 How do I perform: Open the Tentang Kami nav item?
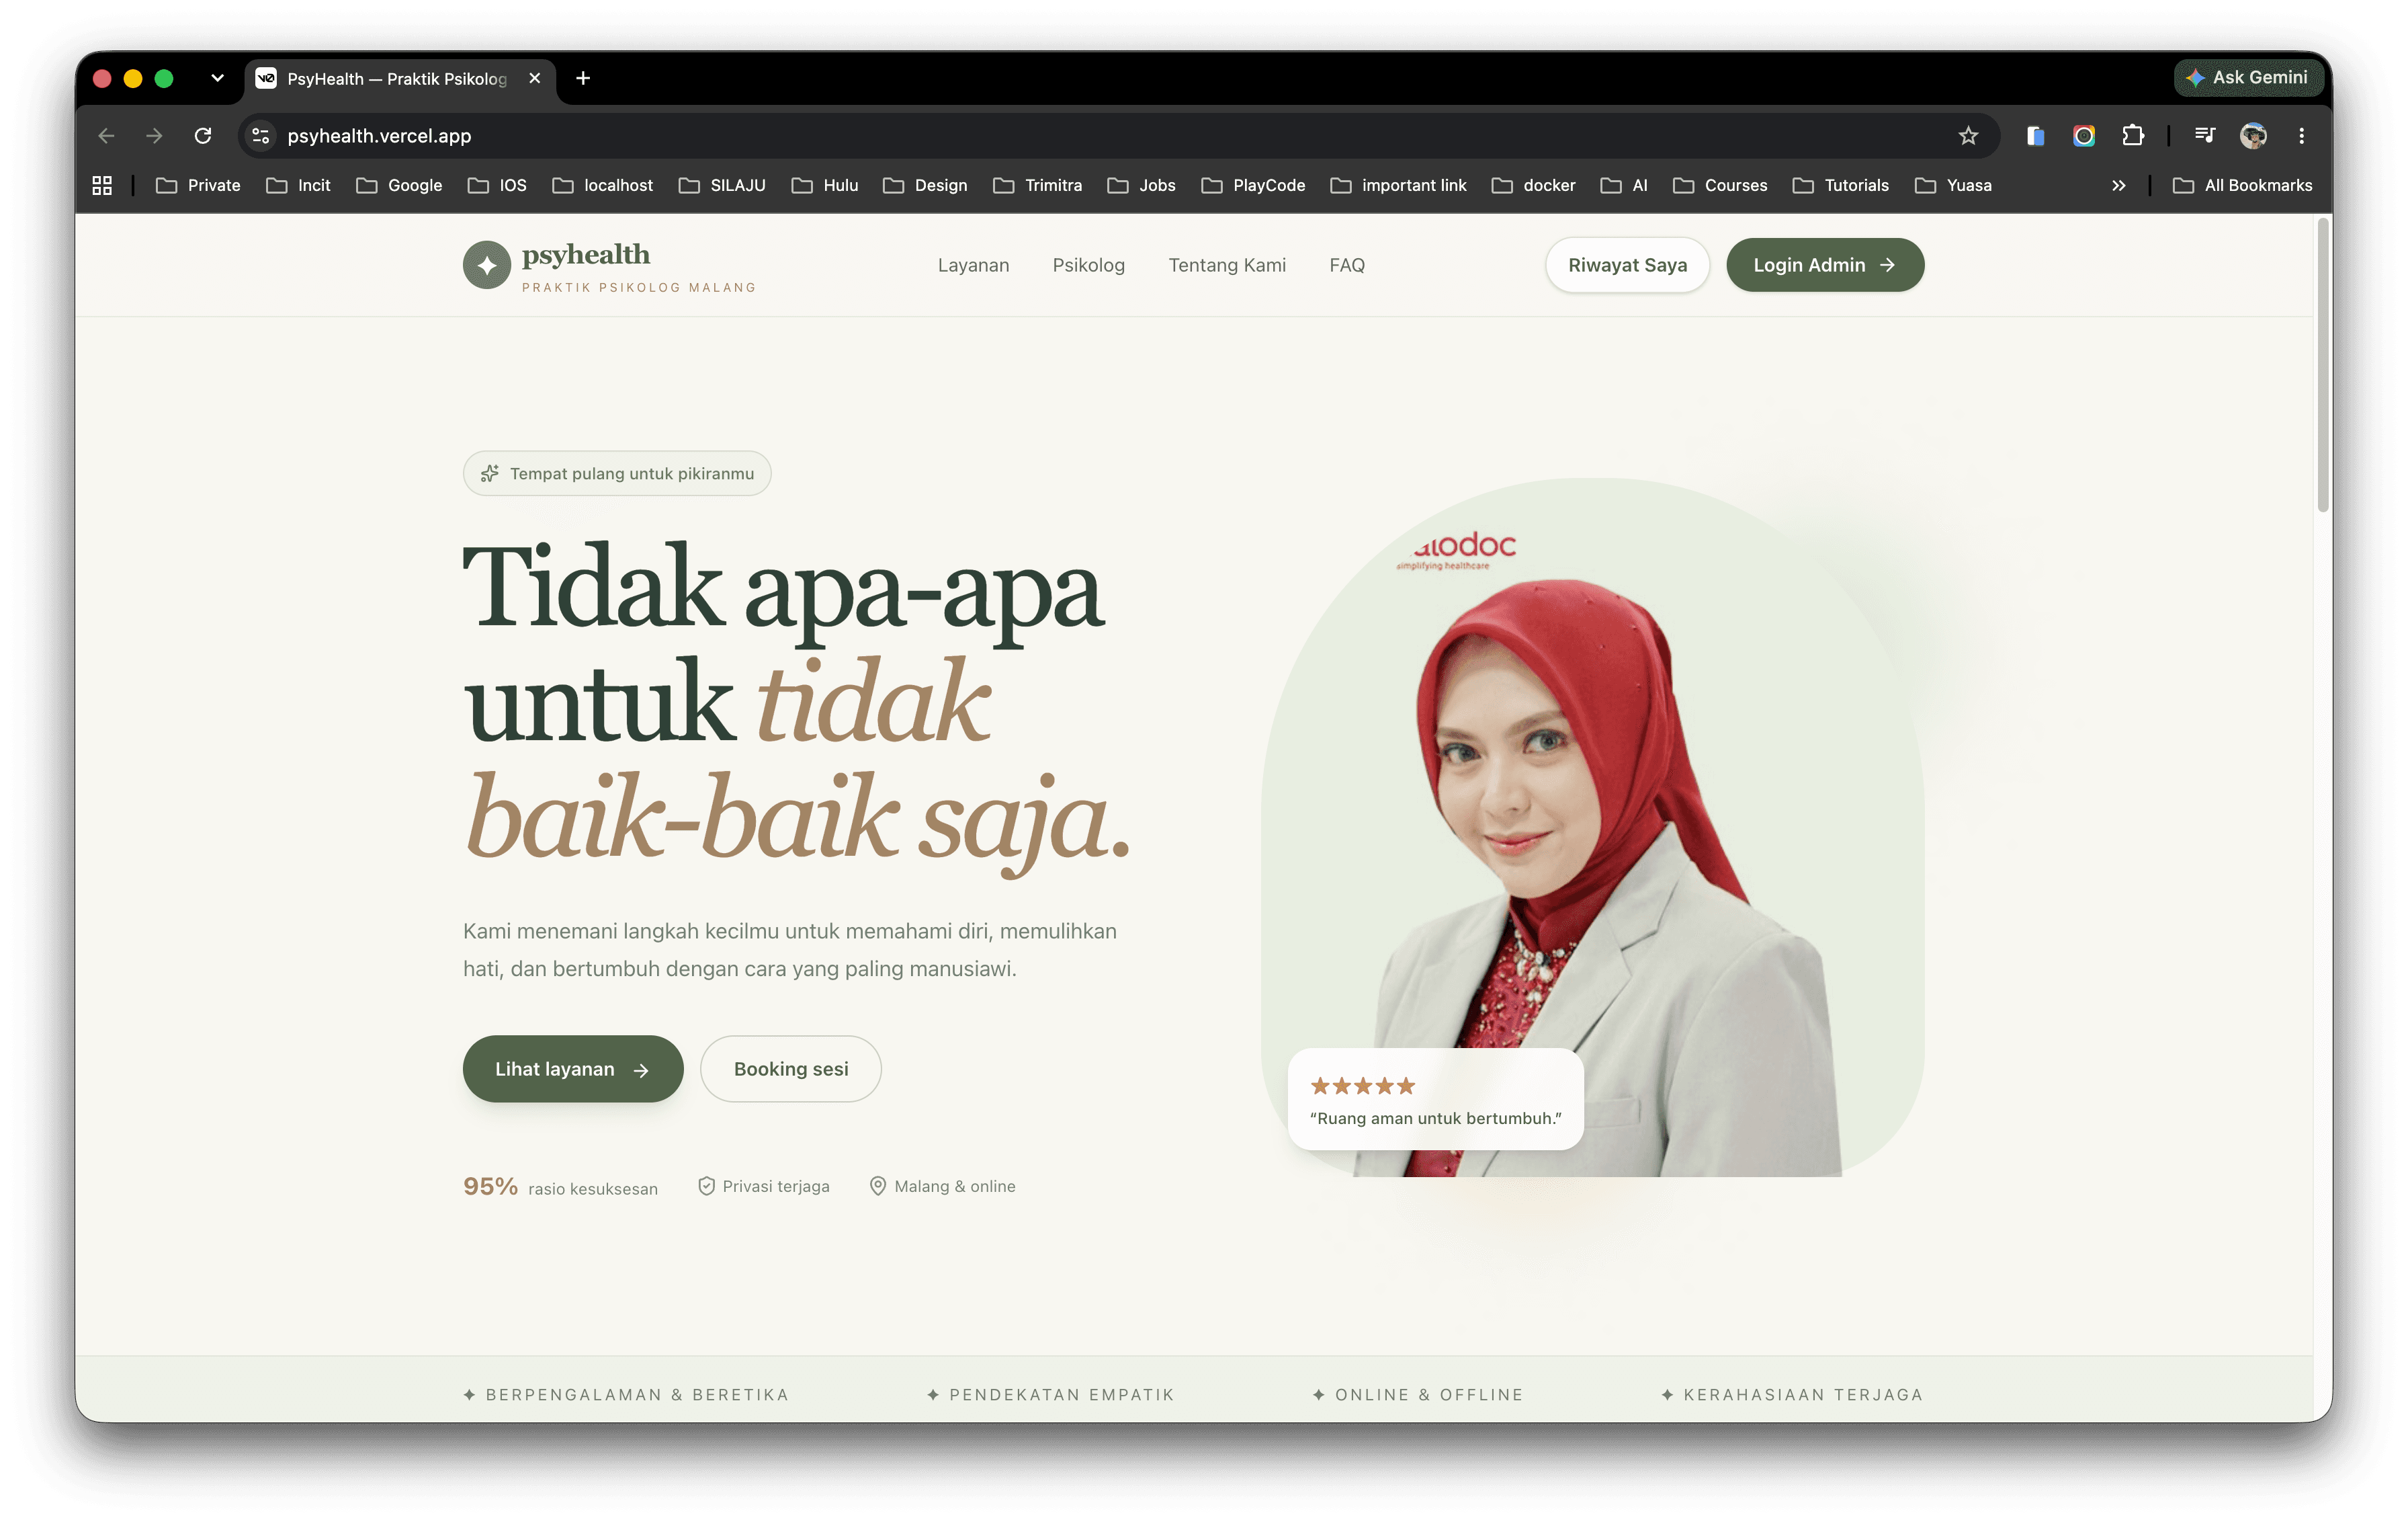point(1227,265)
